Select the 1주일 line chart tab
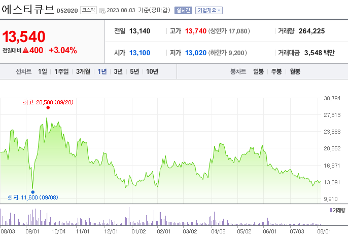Screen dimensions: 348x242 coord(61,71)
